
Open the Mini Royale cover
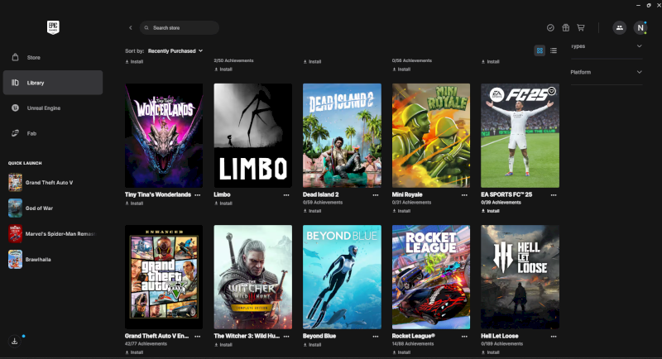431,136
